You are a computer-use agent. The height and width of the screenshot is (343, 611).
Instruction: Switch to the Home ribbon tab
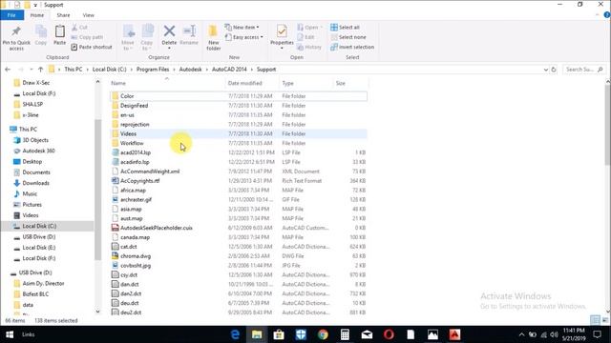click(x=37, y=15)
